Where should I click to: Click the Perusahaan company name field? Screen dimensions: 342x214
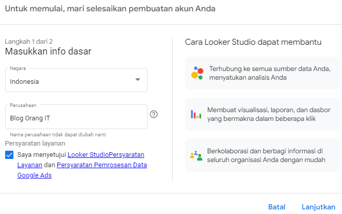(x=76, y=117)
